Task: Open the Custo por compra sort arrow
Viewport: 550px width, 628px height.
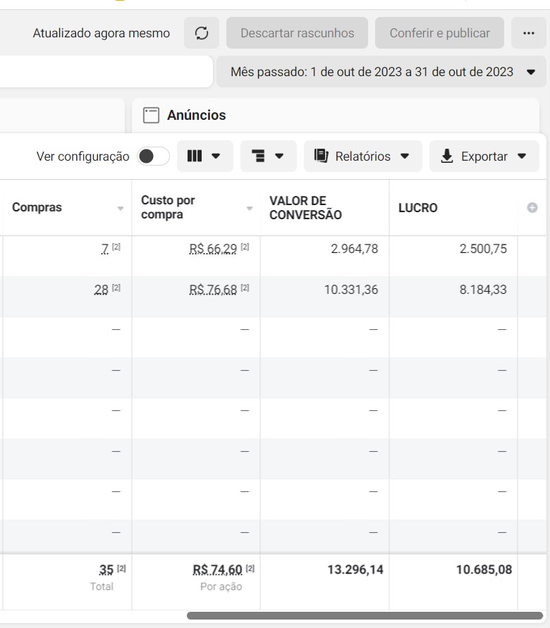Action: tap(249, 209)
